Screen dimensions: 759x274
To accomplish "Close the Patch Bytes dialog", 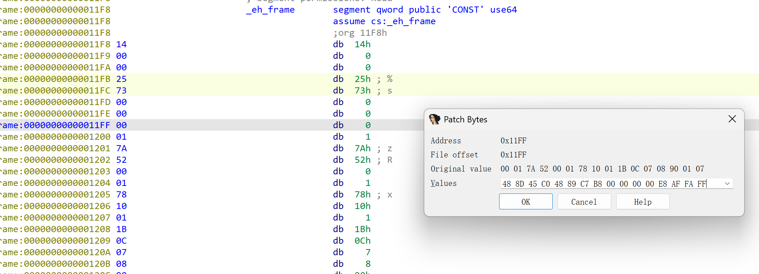I will [732, 119].
